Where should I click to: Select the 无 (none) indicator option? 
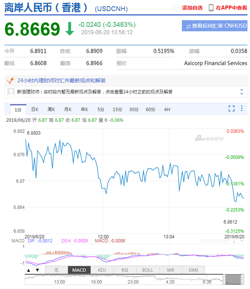point(56,270)
